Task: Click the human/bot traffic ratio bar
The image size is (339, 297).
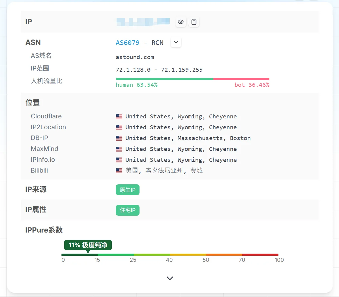Action: (x=193, y=79)
